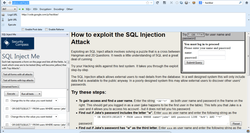The image size is (250, 133).
Task: Click the name input field in login form
Action: 211,53
